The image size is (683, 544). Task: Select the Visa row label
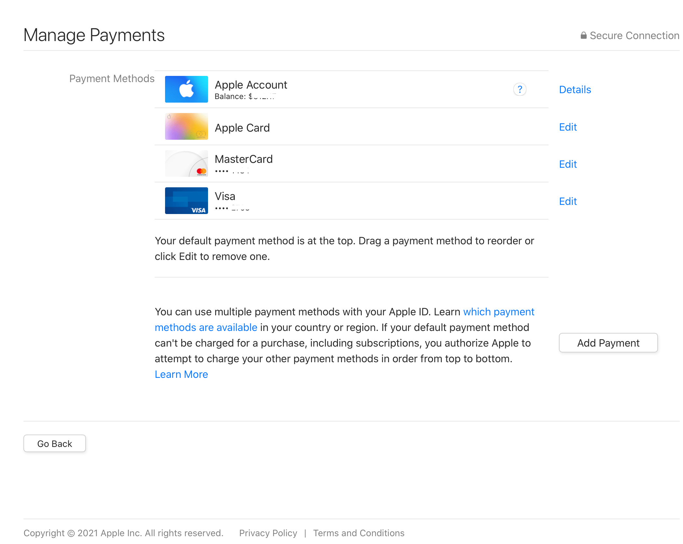[x=225, y=196]
